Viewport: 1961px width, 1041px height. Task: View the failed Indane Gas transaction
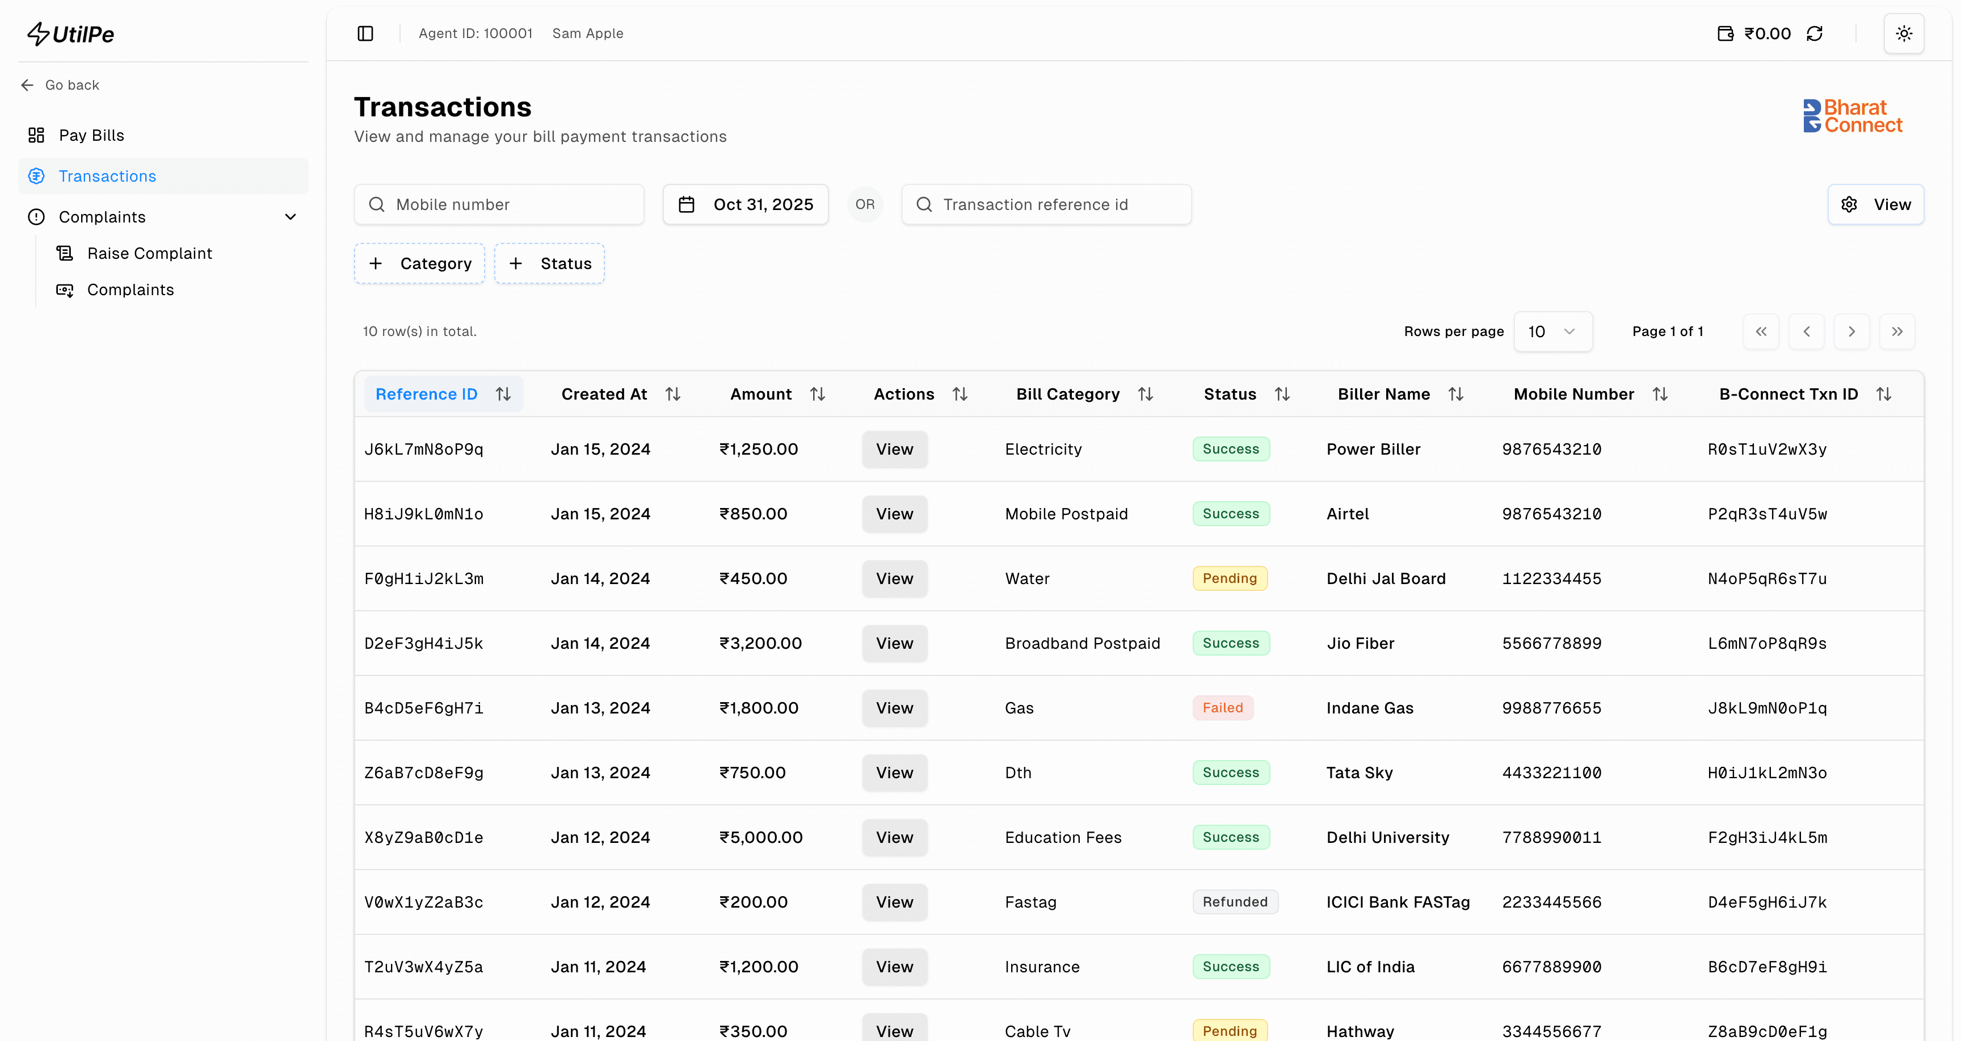[894, 707]
